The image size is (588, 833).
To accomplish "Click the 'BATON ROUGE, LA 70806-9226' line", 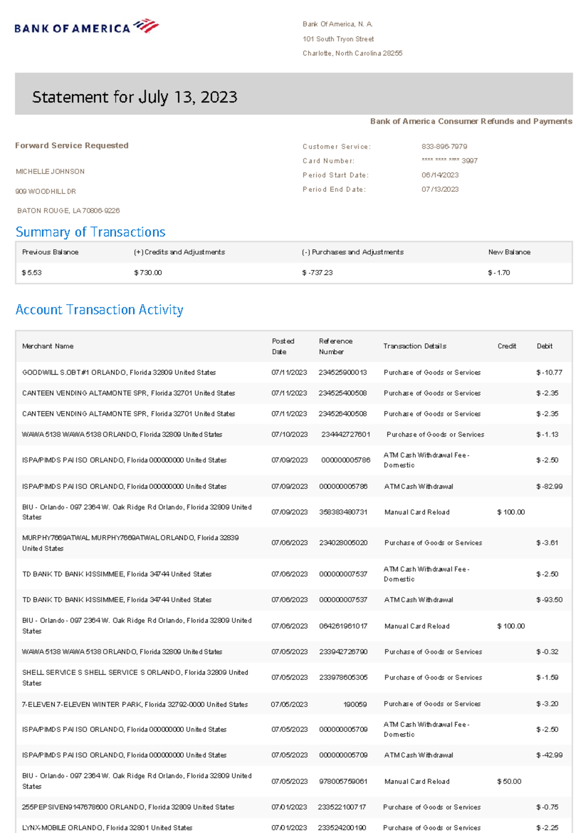I will tap(69, 210).
